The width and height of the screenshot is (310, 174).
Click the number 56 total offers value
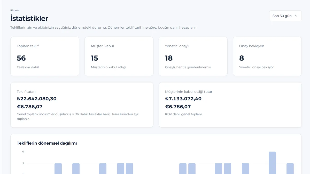click(x=21, y=58)
